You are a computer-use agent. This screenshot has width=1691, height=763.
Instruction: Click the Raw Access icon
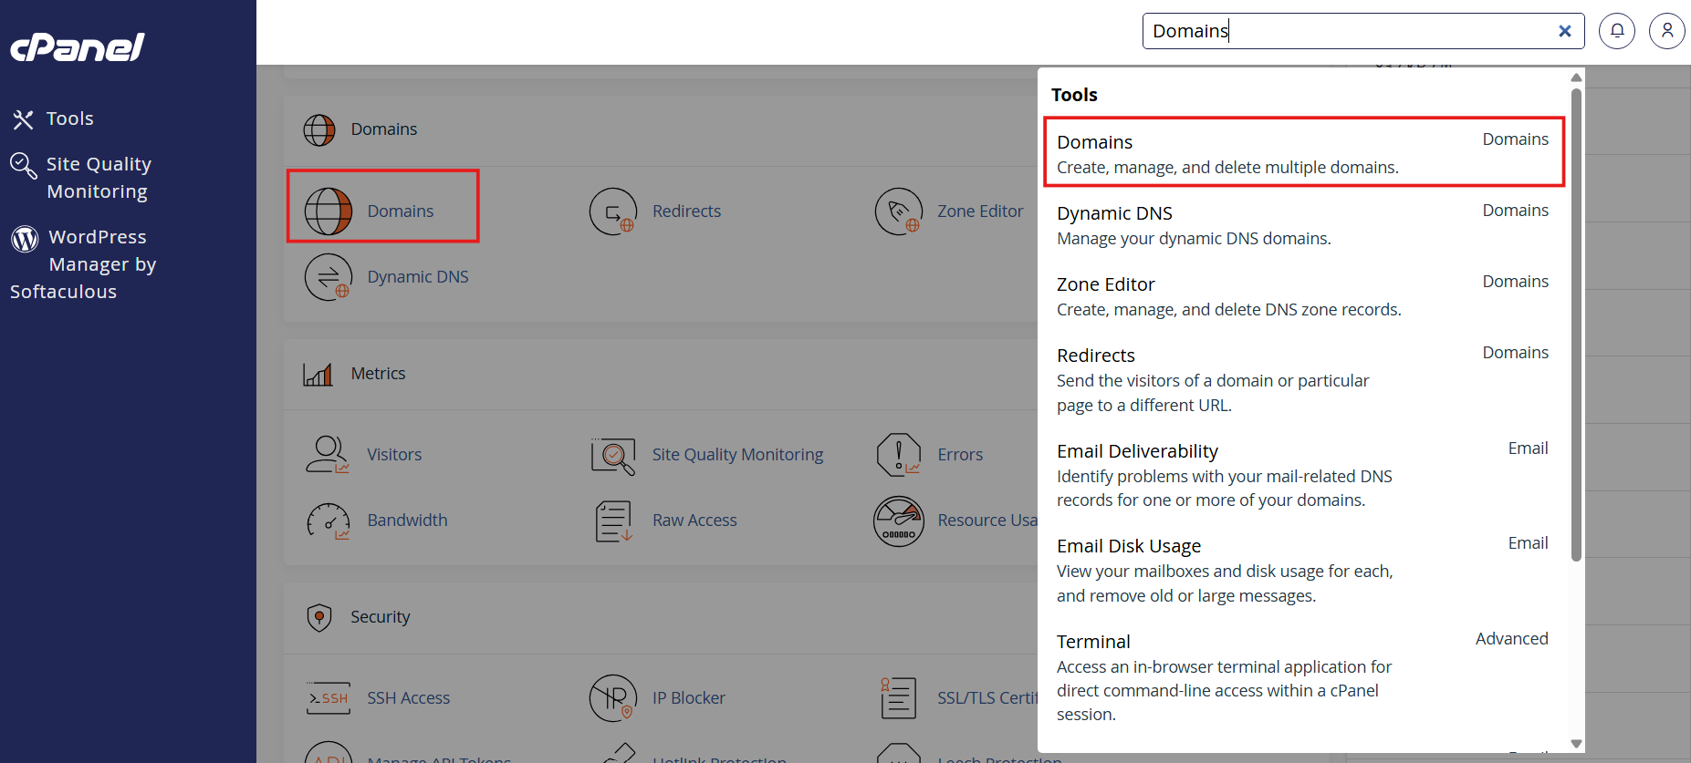click(x=613, y=521)
